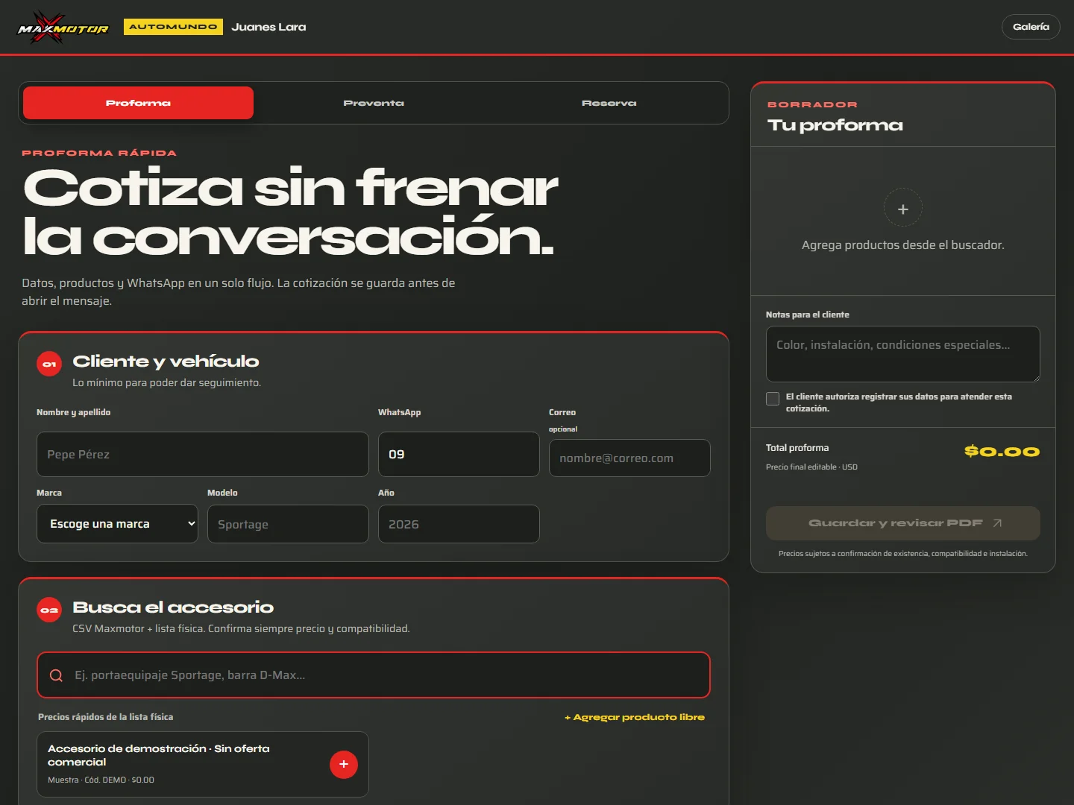This screenshot has width=1074, height=805.
Task: Open the Galería button
Action: [1031, 27]
